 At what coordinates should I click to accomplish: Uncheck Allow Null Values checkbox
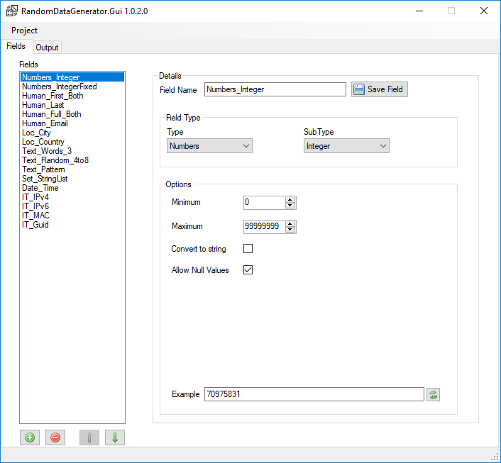click(248, 270)
